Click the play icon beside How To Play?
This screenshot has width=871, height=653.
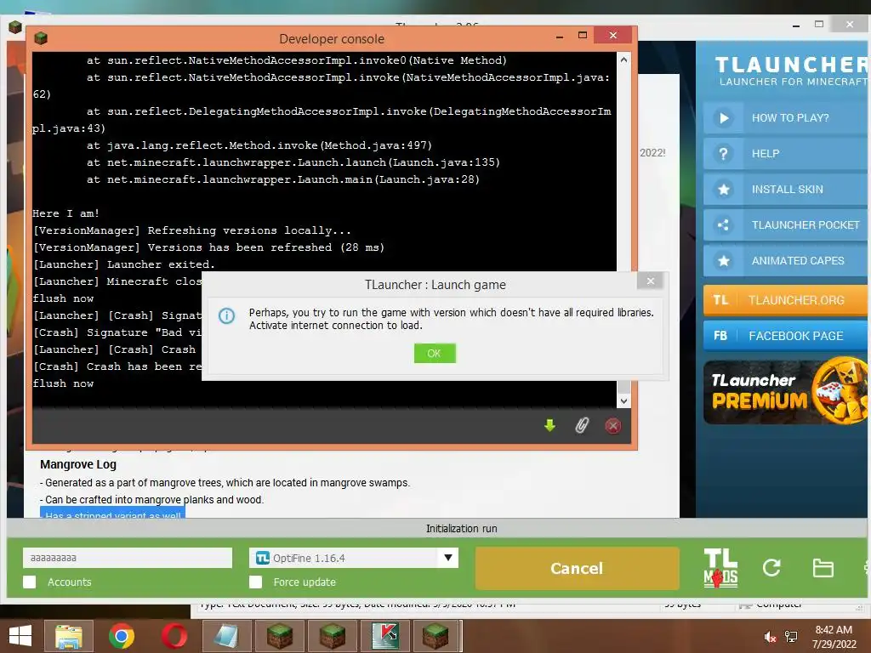tap(723, 117)
